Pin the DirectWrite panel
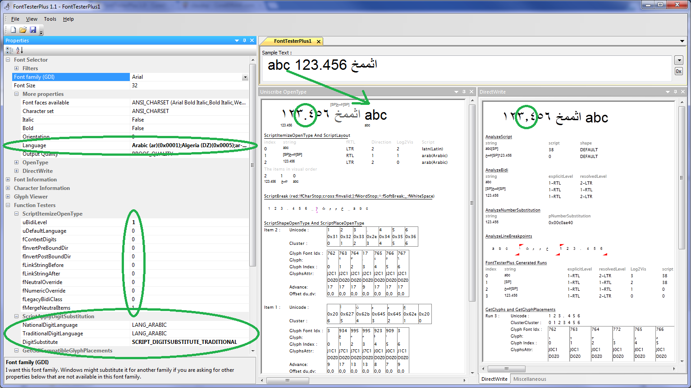 click(675, 92)
